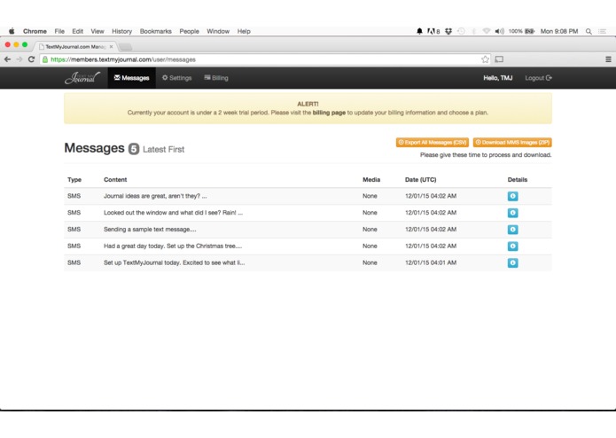616x438 pixels.
Task: Click the Wi-Fi icon in menu bar
Action: [487, 31]
